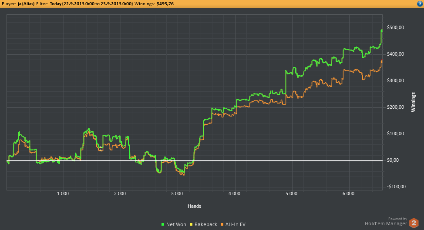Click the $500,00 y-axis label
Viewport: 424px width, 230px height.
[x=396, y=27]
